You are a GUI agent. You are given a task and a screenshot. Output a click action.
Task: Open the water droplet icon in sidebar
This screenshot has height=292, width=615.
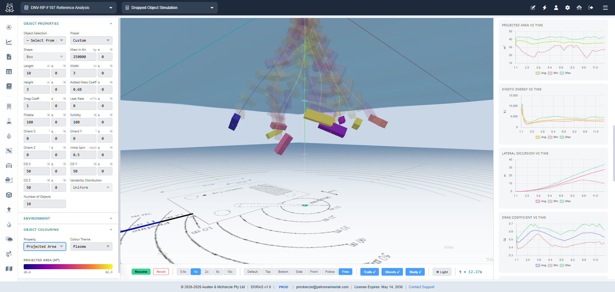click(x=9, y=136)
